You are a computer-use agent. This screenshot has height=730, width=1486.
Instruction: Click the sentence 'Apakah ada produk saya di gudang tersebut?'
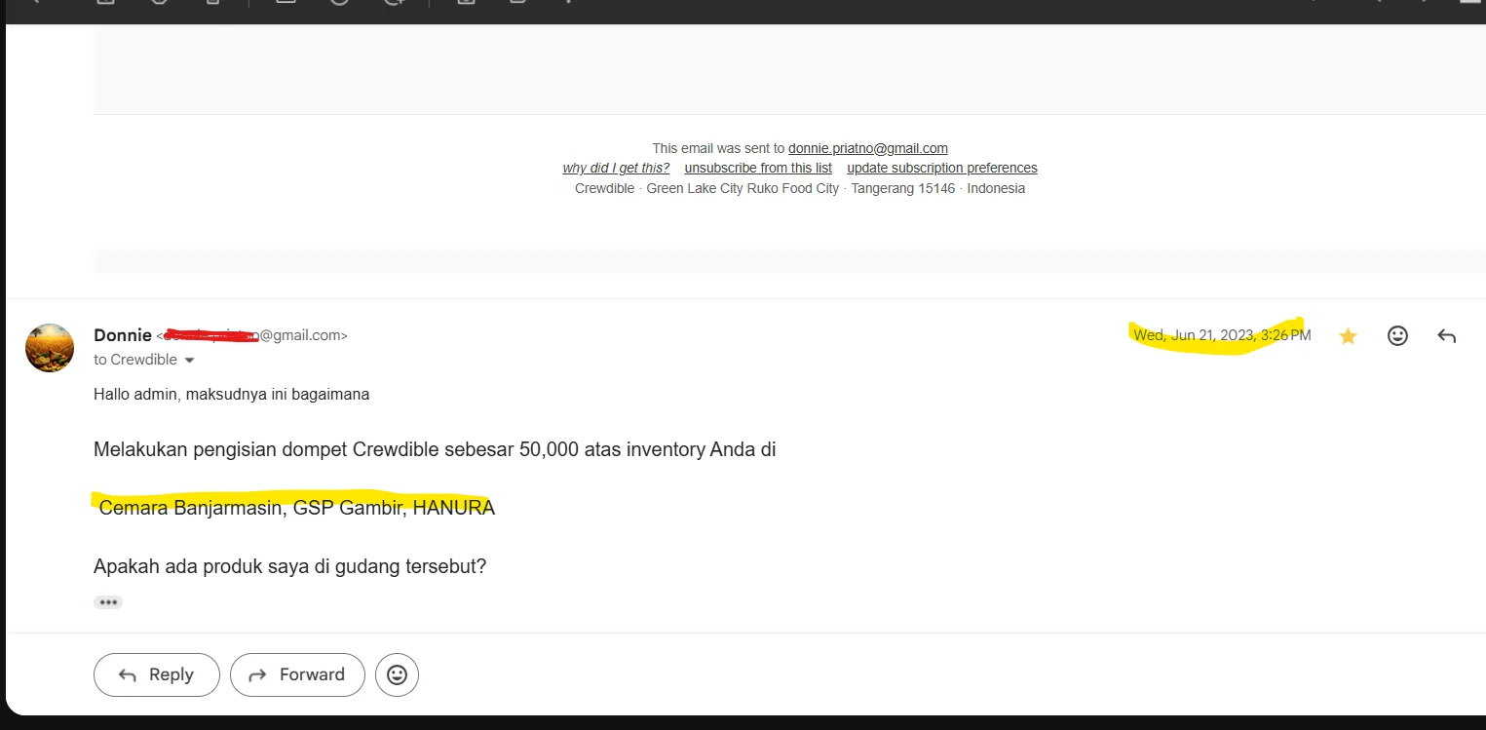tap(290, 566)
